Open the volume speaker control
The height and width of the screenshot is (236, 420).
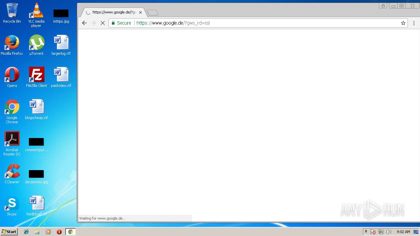tap(389, 232)
